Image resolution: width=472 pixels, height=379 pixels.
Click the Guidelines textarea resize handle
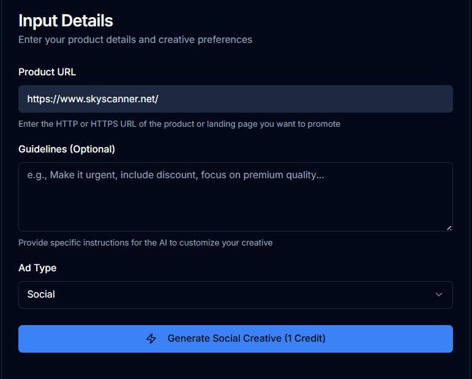click(449, 228)
